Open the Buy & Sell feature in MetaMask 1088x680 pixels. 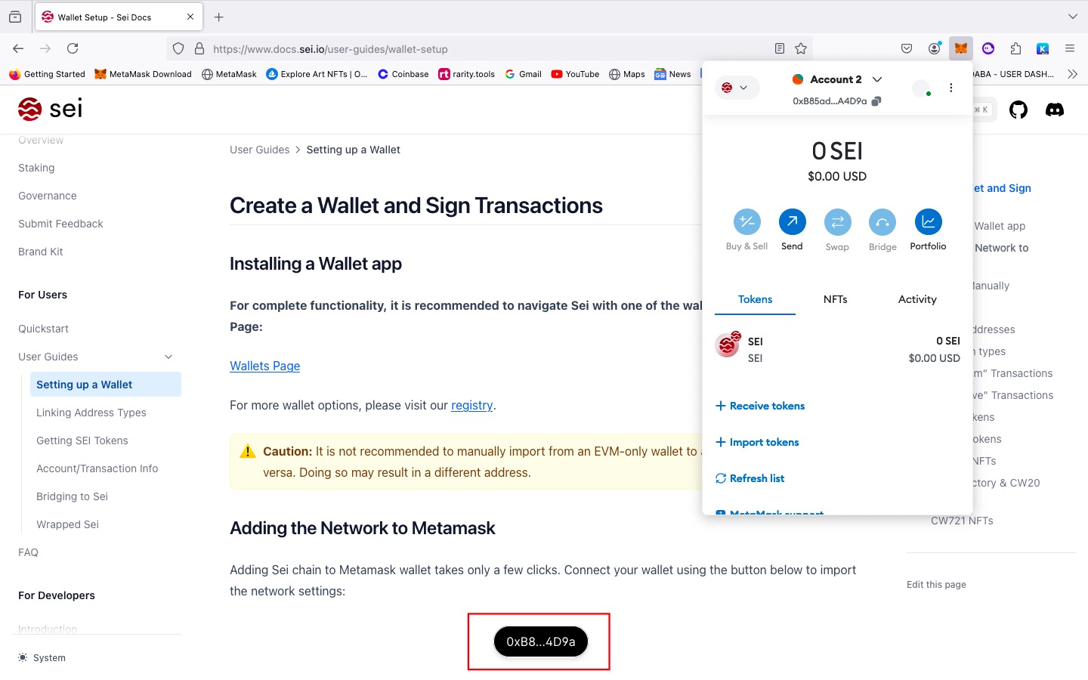(746, 221)
